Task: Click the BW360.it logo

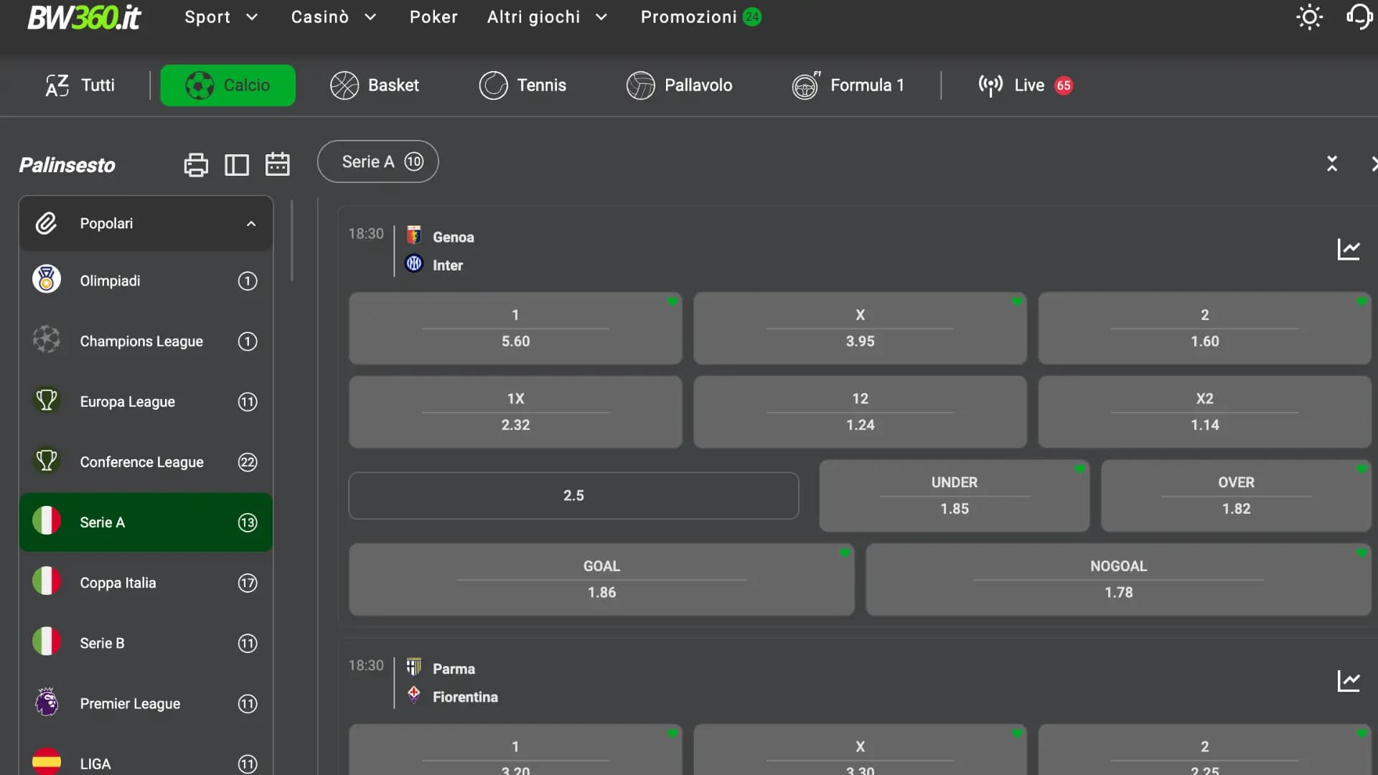Action: coord(84,17)
